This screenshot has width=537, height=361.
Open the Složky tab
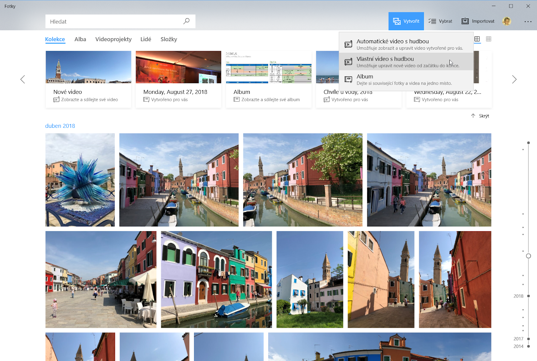tap(169, 39)
